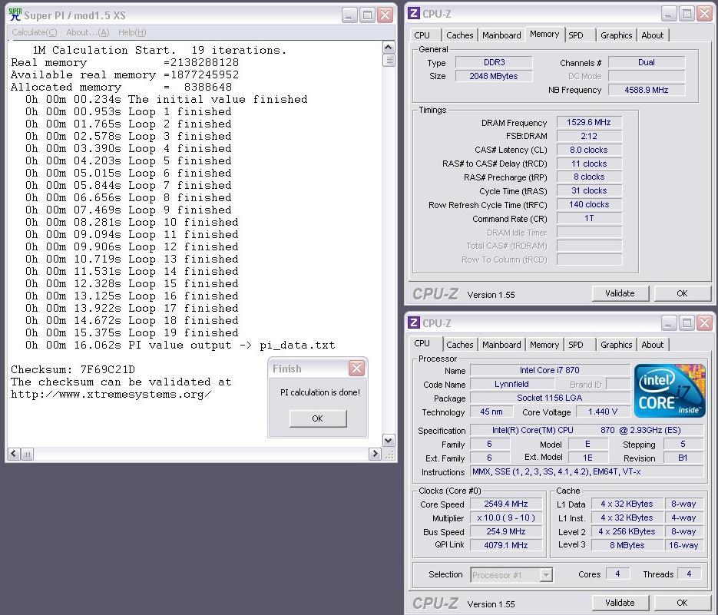Click Super PI horizontal scrollbar right arrow
Image resolution: width=718 pixels, height=615 pixels.
click(x=375, y=454)
